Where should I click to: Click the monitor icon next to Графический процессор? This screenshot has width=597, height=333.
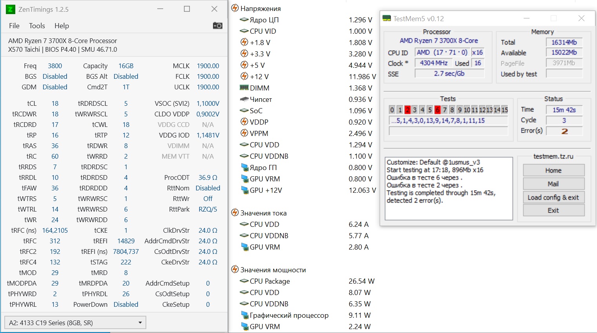click(244, 315)
